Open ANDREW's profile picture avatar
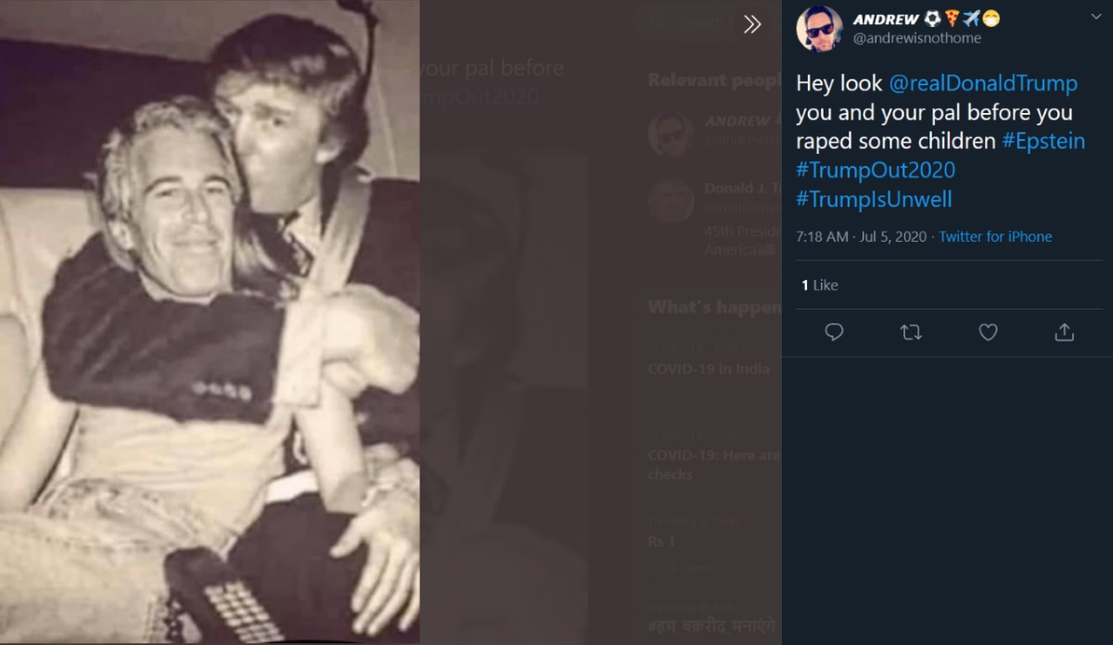 [x=819, y=29]
